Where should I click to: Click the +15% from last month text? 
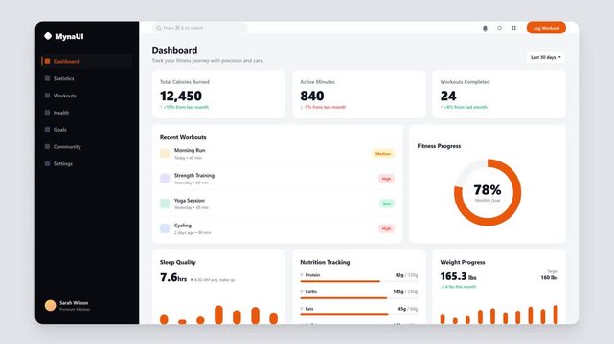click(185, 107)
